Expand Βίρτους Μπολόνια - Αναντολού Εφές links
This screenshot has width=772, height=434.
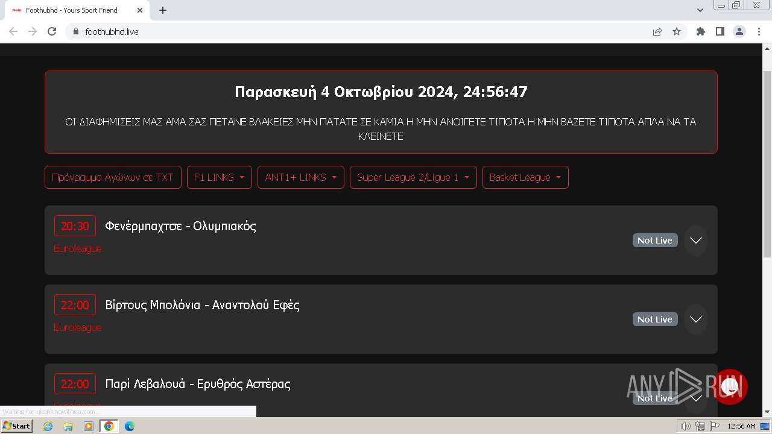click(x=696, y=319)
